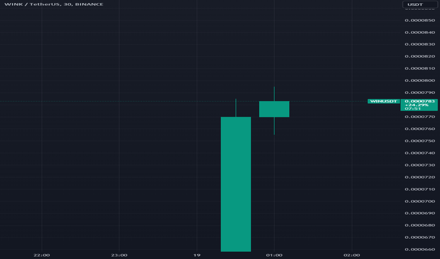Click price scale label 0.0000760

[420, 129]
